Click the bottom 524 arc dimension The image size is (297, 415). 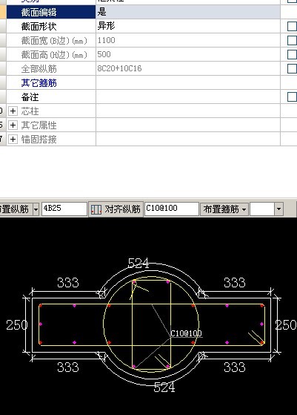[164, 388]
